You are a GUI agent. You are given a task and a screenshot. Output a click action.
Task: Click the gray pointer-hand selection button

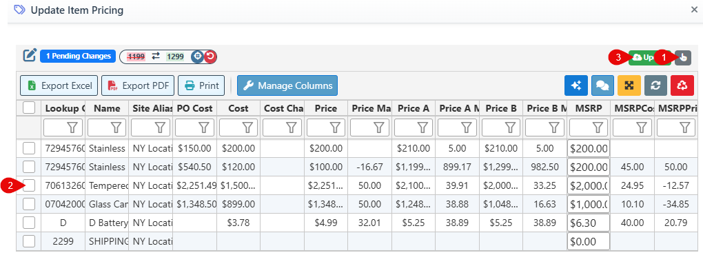tap(683, 57)
